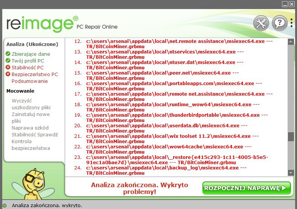Click the Analiza (Ukończone) heading

[32, 44]
